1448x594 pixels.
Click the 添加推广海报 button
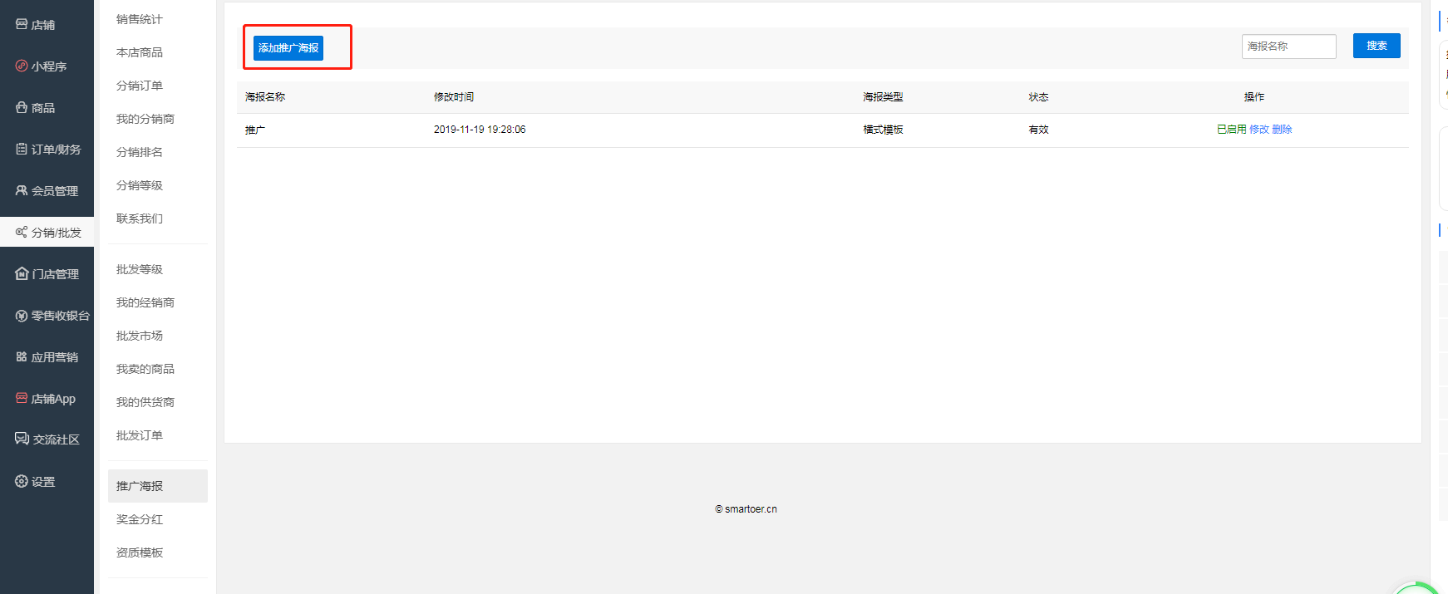pyautogui.click(x=288, y=47)
